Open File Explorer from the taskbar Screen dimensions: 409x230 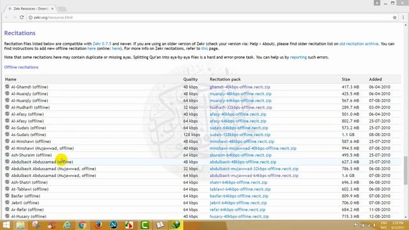click(20, 225)
